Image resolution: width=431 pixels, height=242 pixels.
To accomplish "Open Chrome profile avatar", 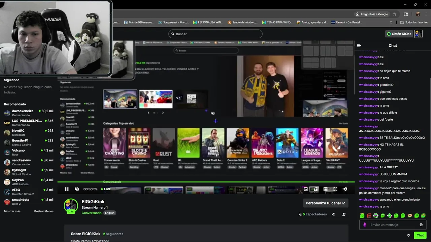I will point(418,14).
